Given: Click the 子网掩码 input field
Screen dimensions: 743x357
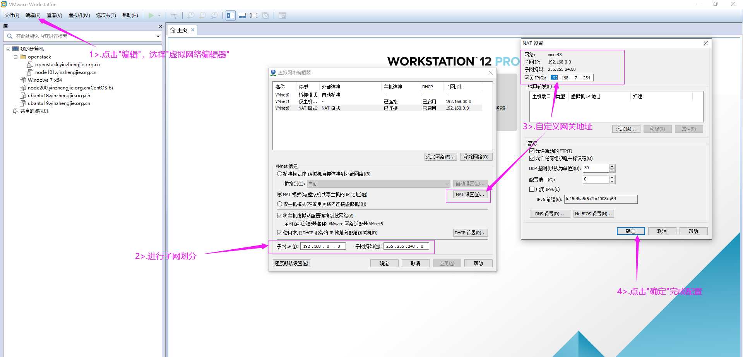Looking at the screenshot, I should pos(406,246).
